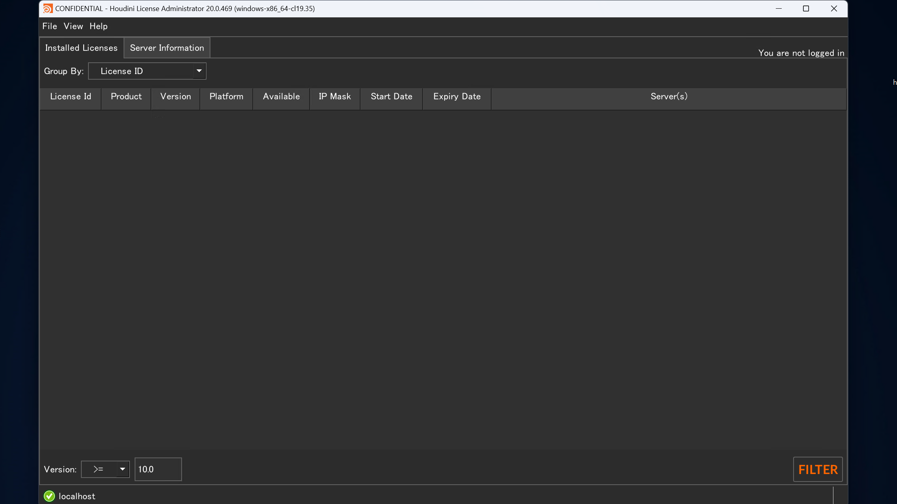Click the Group By dropdown arrow
Screen dimensions: 897x504
tap(199, 71)
